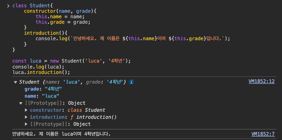Viewport: 282px width, 140px height.
Task: Click the console.log(luca); line
Action: pos(38,67)
